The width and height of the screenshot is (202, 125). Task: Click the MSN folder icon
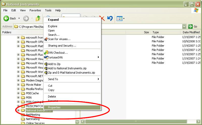(23, 98)
